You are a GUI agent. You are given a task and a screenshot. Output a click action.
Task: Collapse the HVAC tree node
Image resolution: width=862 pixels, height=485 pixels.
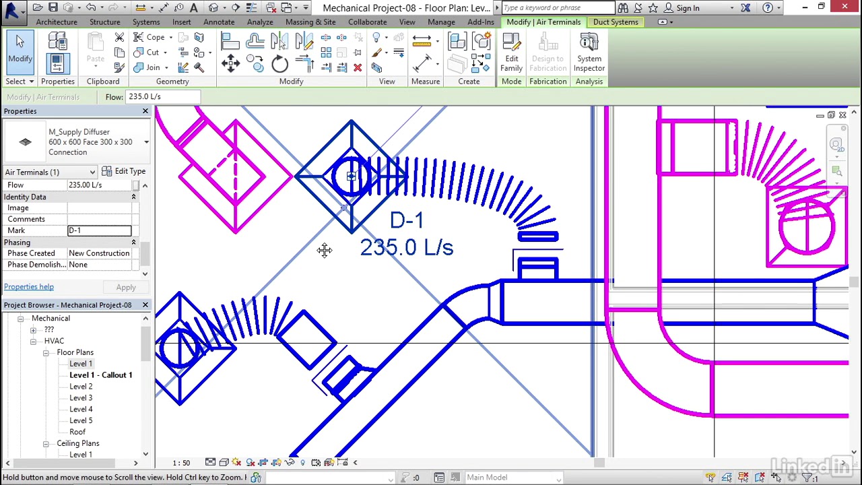pyautogui.click(x=33, y=342)
